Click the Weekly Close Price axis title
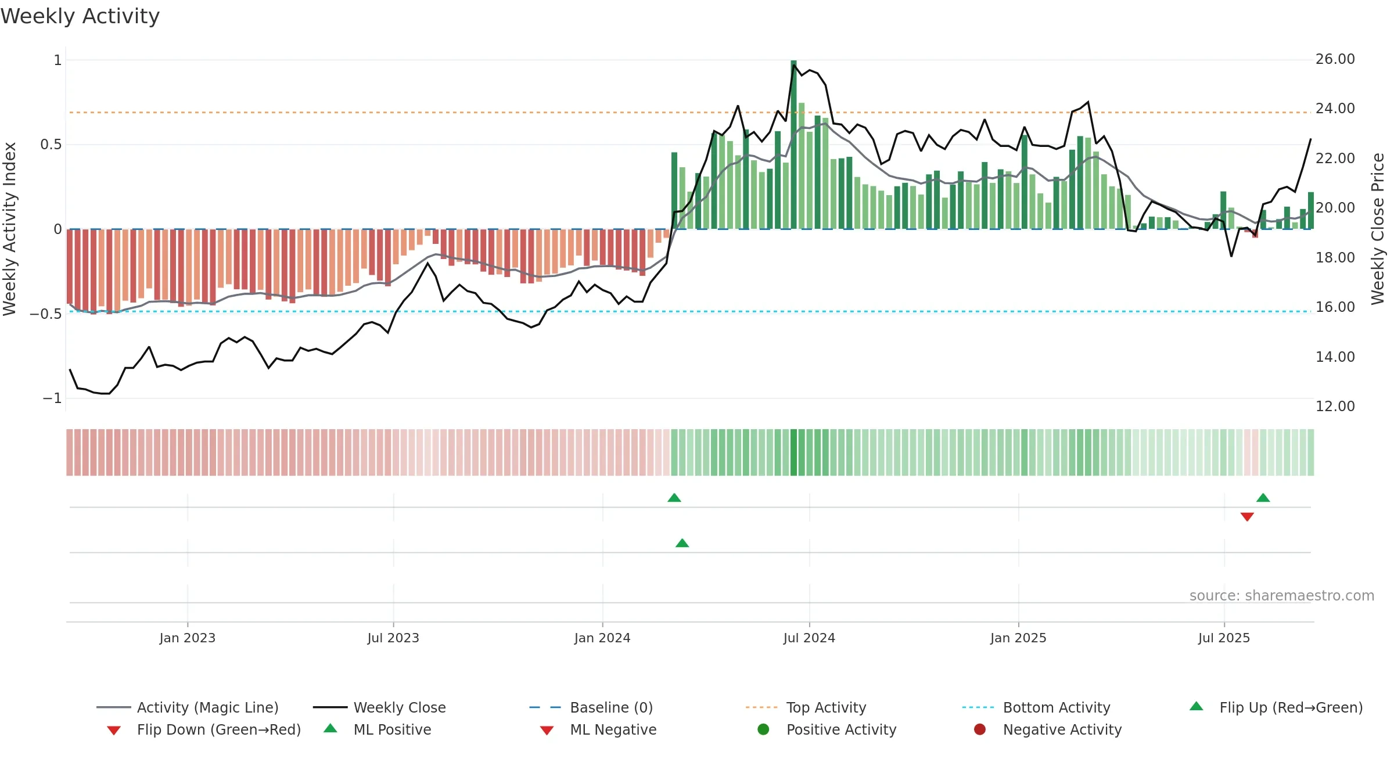Screen dimensions: 1394x784 1378,229
